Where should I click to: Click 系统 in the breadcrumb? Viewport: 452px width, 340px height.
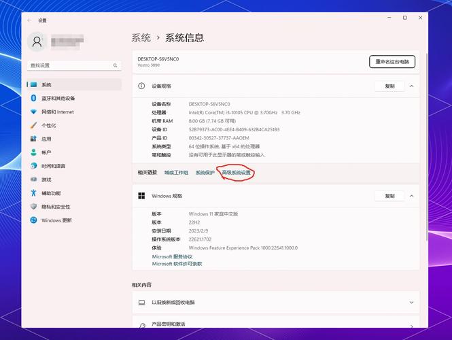click(141, 38)
